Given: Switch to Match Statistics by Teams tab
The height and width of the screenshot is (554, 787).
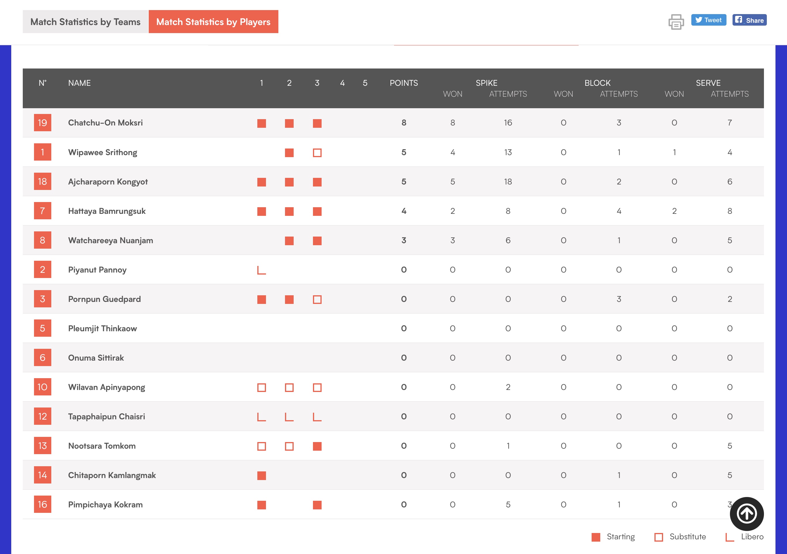Looking at the screenshot, I should (85, 22).
